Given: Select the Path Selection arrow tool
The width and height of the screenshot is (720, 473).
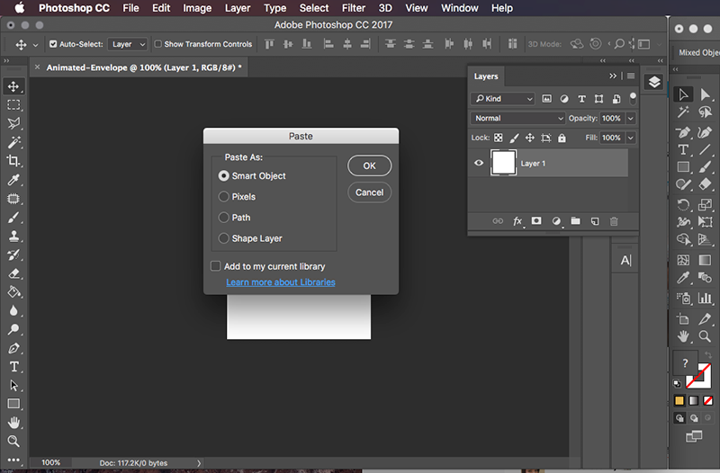Looking at the screenshot, I should [13, 386].
